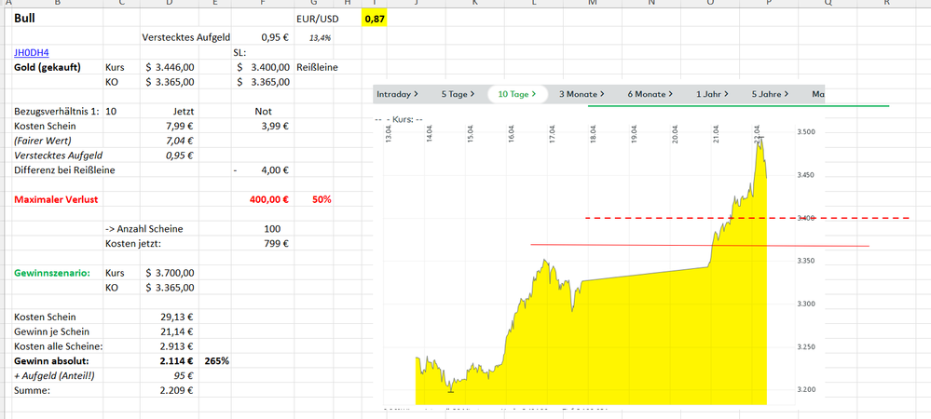Viewport: 931px width, 419px height.
Task: Switch chart to 3 Monate view
Action: pos(581,94)
